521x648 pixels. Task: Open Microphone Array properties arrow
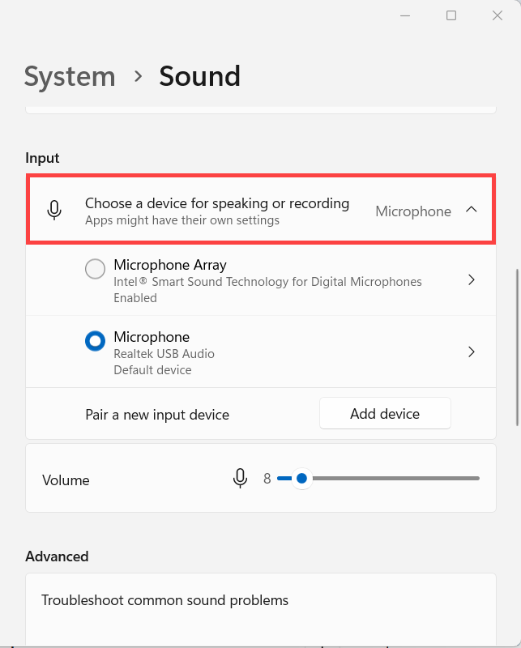[x=472, y=280]
